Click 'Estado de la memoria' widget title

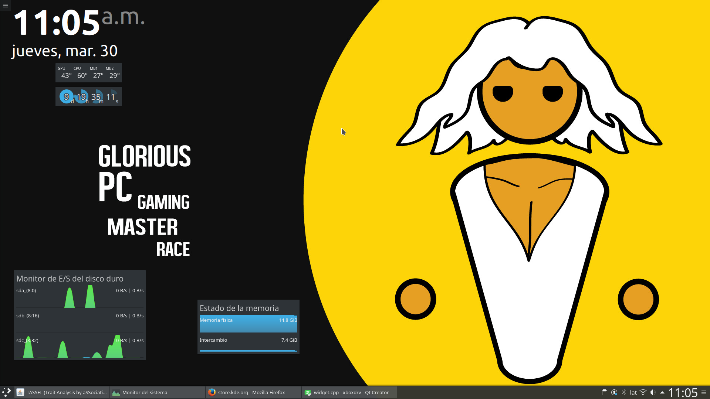(239, 308)
